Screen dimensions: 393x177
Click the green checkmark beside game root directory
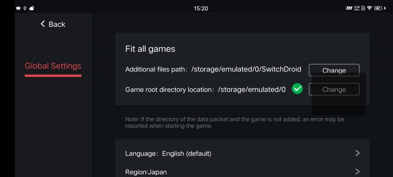(297, 89)
